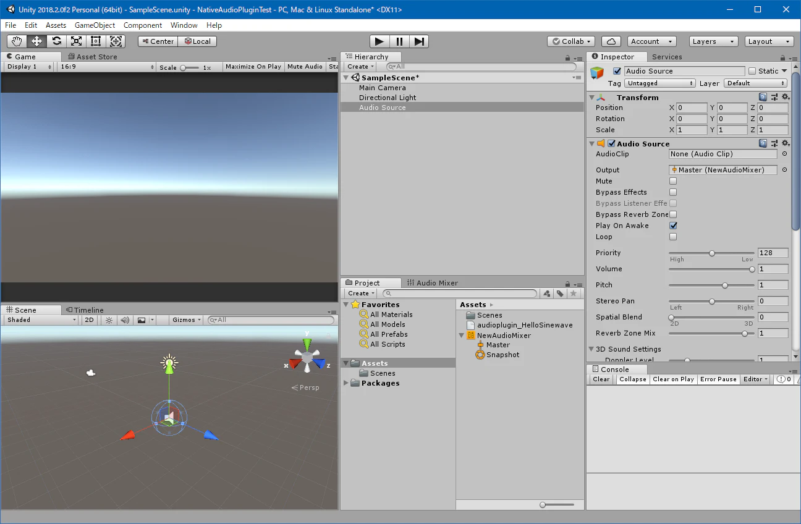Viewport: 801px width, 524px height.
Task: Open the Layer Default dropdown
Action: point(756,83)
